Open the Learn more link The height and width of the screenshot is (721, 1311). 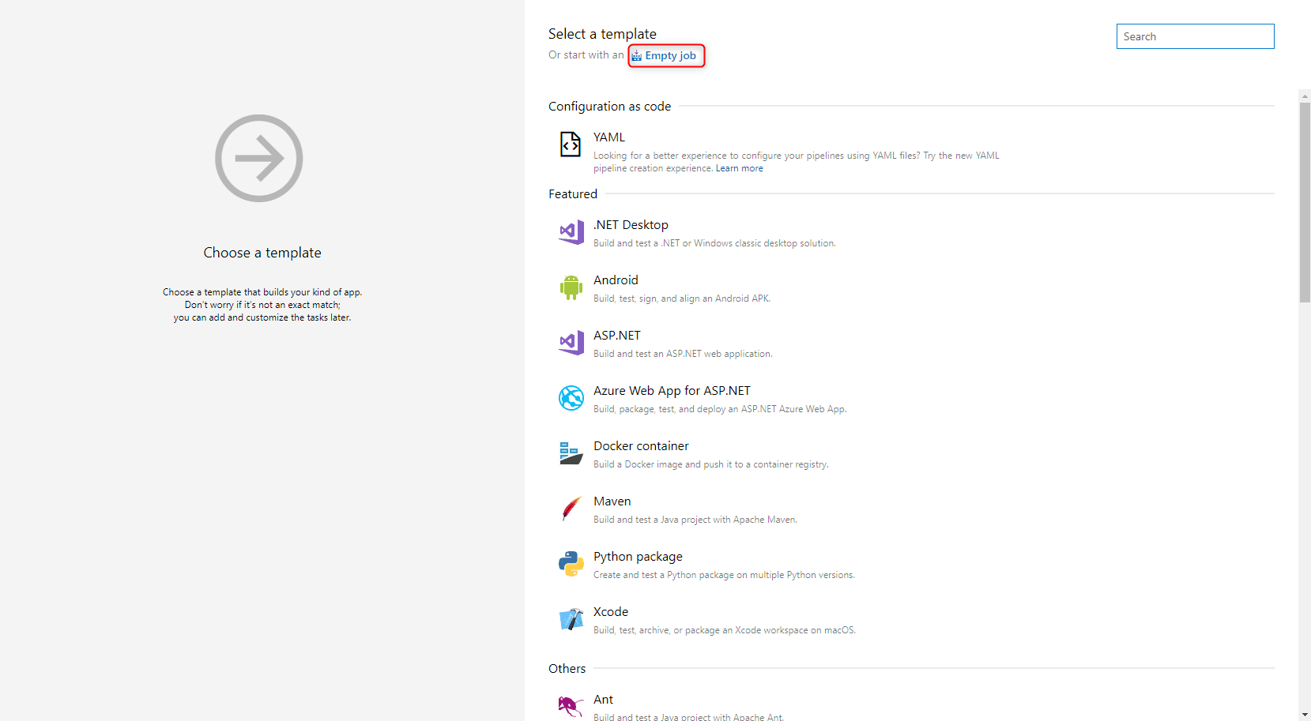point(739,168)
